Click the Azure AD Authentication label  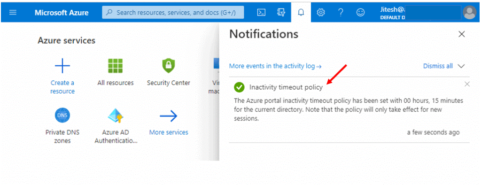[x=116, y=137]
